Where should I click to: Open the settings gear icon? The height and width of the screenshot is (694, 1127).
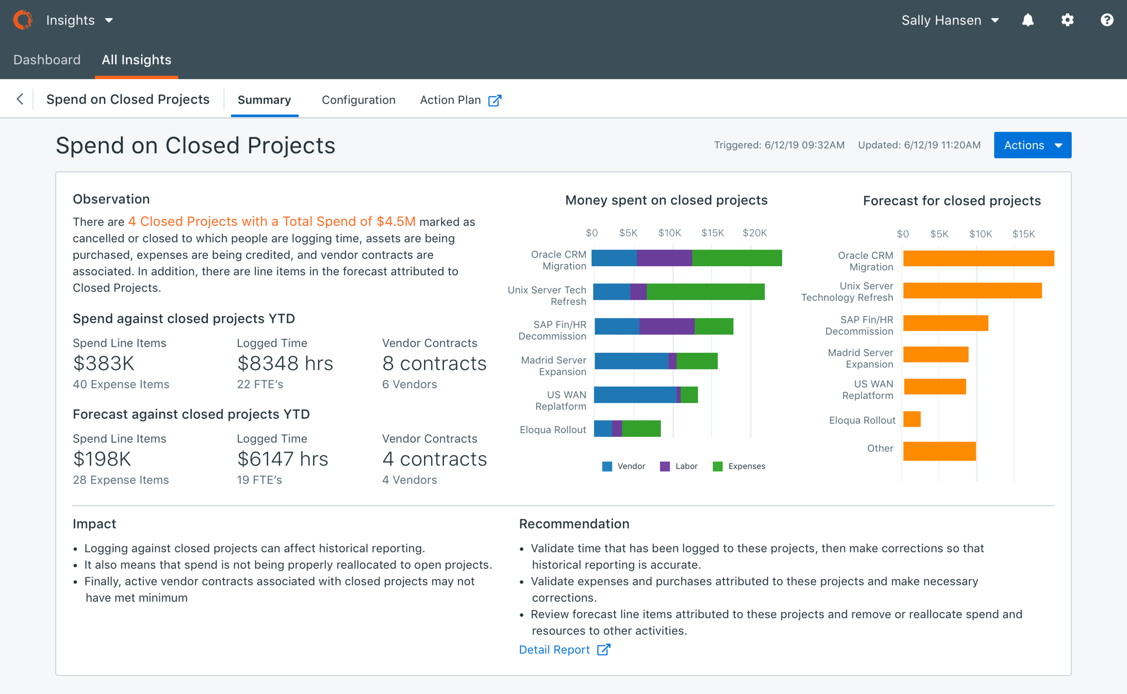pos(1067,20)
